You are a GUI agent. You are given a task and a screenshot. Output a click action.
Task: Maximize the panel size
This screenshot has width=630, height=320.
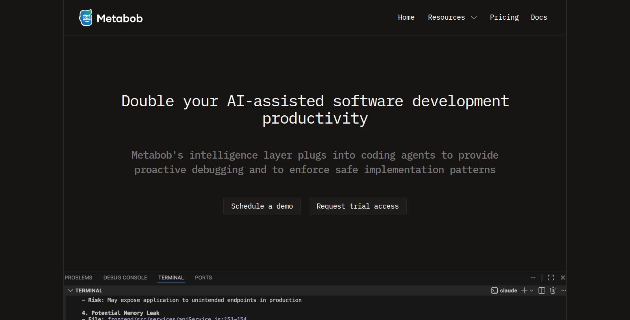(x=551, y=277)
